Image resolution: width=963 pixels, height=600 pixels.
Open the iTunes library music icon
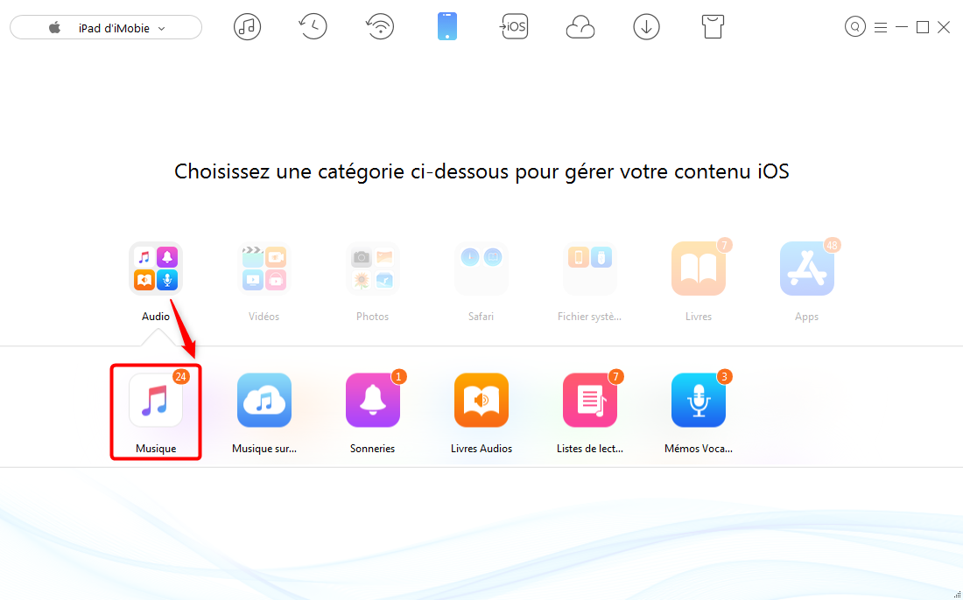click(x=247, y=27)
